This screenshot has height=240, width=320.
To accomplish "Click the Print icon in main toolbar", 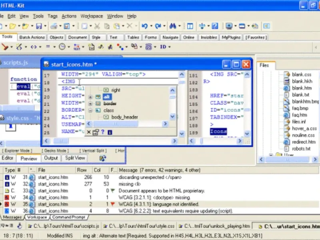I will (x=54, y=26).
